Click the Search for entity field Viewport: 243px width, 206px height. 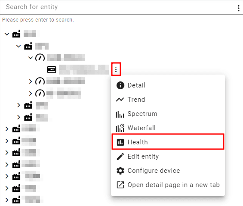point(118,7)
